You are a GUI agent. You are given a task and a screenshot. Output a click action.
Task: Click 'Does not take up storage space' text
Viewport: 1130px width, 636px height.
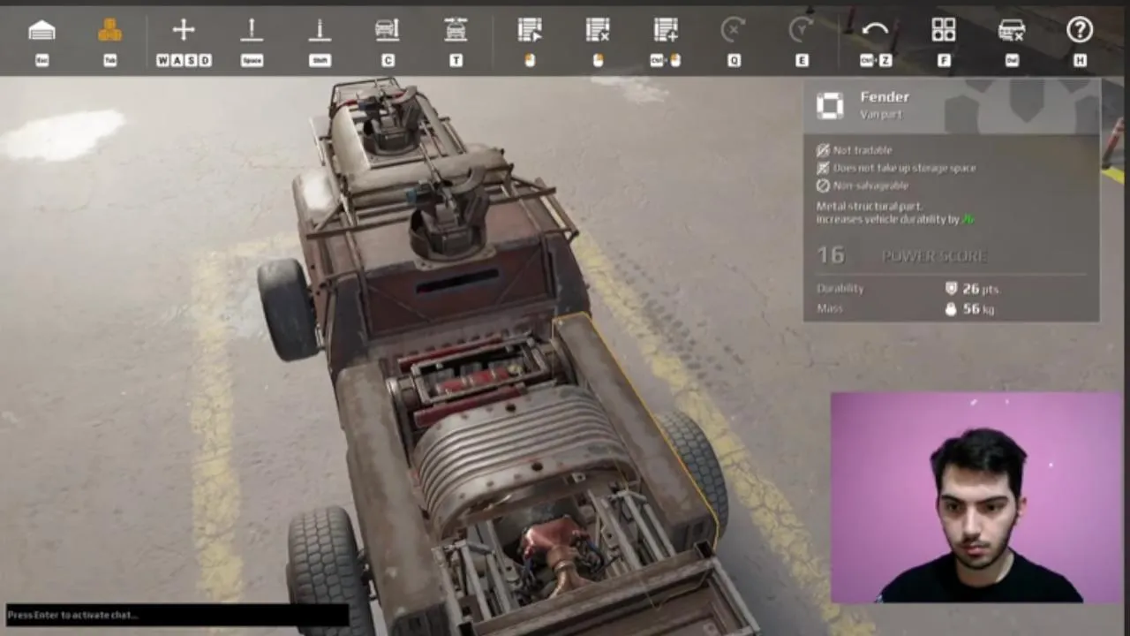click(x=904, y=168)
